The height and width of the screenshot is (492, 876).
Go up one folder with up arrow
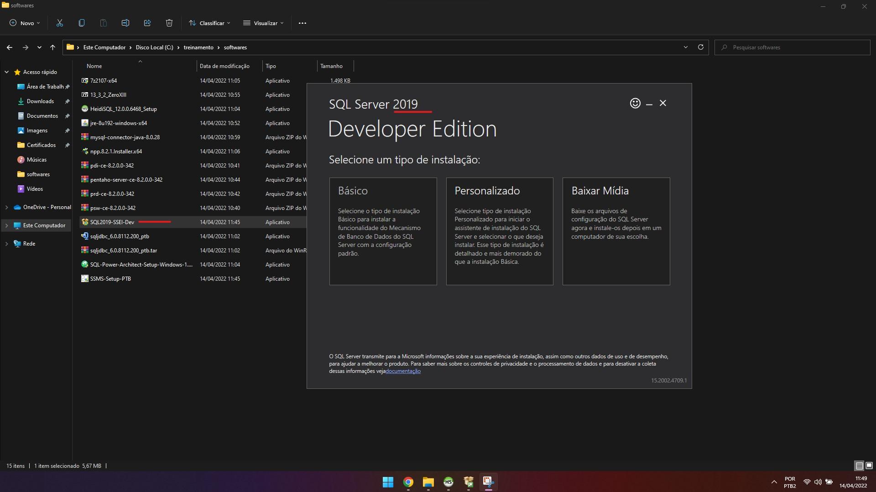(x=52, y=47)
